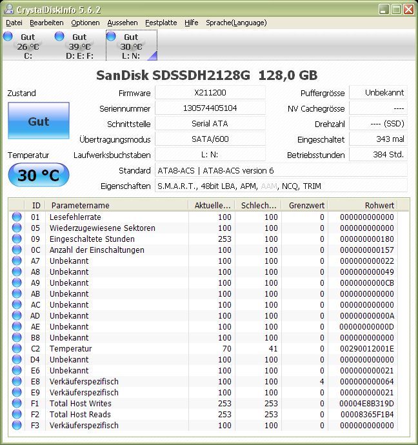This screenshot has height=445, width=418.
Task: Click the blue Gut health status button
Action: point(39,121)
